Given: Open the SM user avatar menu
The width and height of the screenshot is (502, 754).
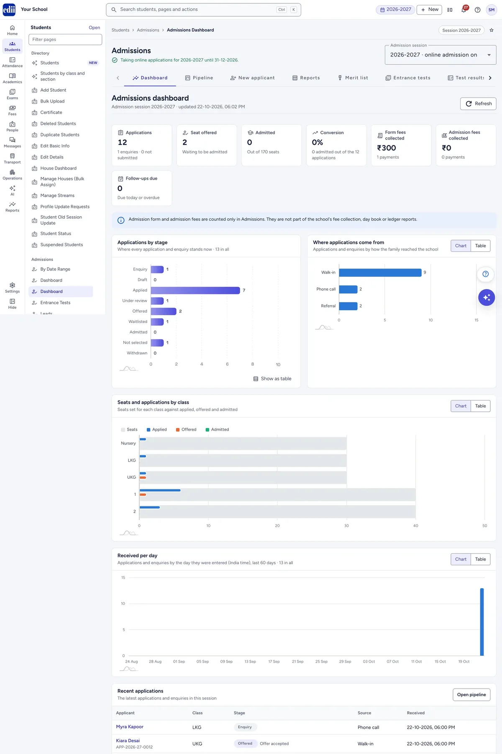Looking at the screenshot, I should point(491,10).
